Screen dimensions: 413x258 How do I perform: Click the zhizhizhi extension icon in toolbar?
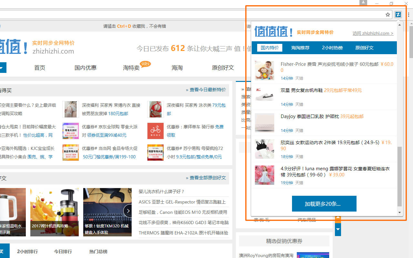(398, 15)
